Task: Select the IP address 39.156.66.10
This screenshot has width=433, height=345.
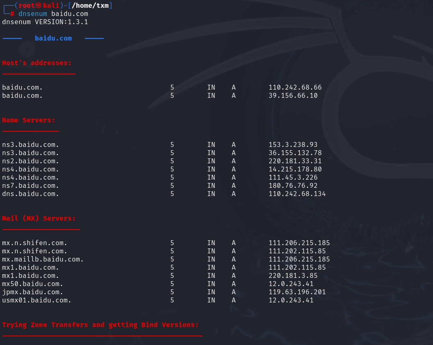Action: [x=293, y=96]
